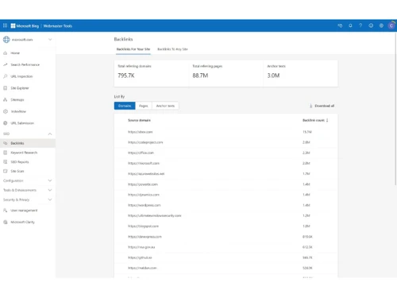Open the app launcher grid icon

(x=5, y=25)
